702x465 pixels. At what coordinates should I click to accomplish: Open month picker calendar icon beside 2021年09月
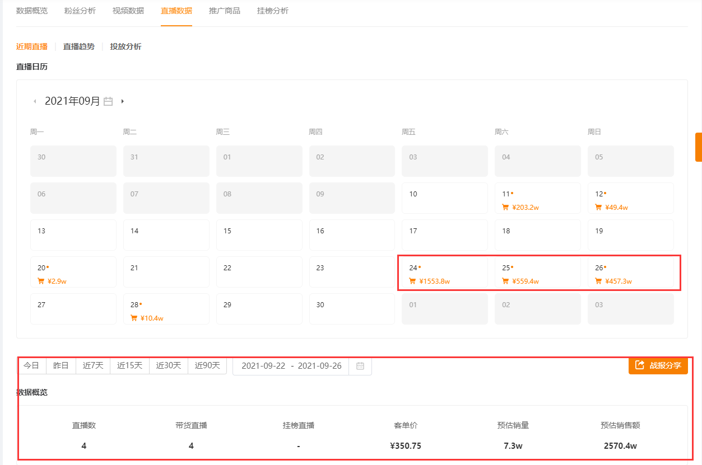pos(109,101)
